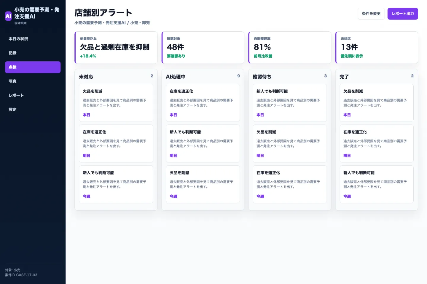The width and height of the screenshot is (427, 284).
Task: Click the 未対応 column header
Action: coord(86,77)
